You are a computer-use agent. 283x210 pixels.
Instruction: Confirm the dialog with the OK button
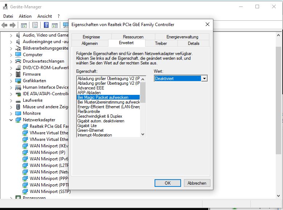click(168, 183)
